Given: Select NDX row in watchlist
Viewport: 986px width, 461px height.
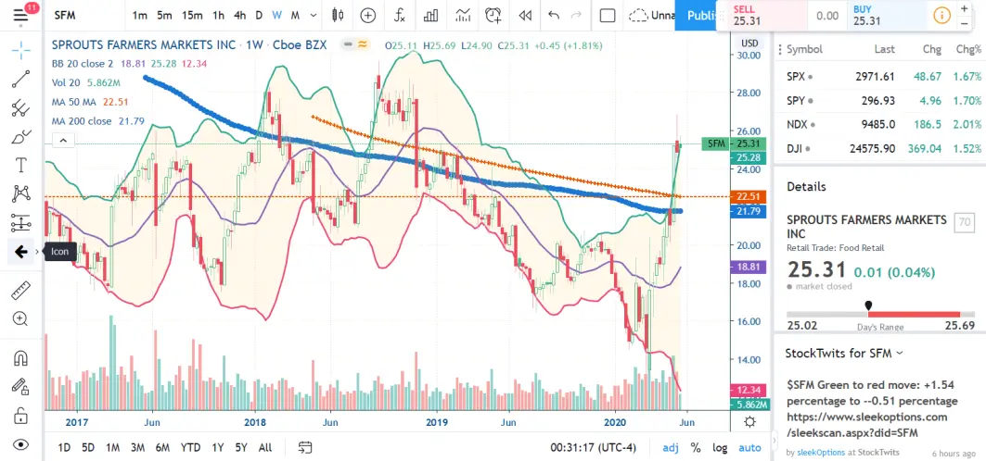Looking at the screenshot, I should click(879, 125).
